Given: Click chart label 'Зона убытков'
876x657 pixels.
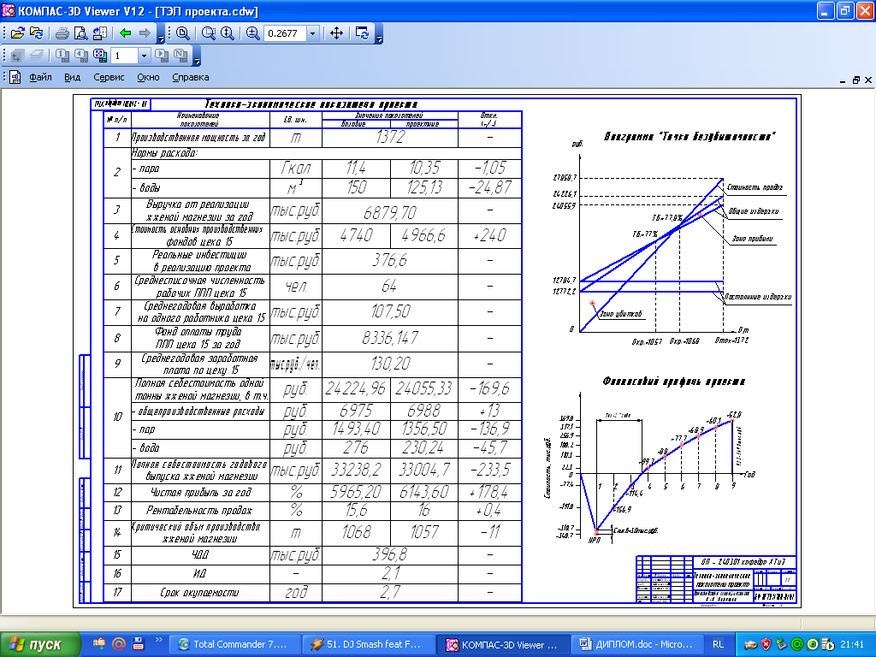Looking at the screenshot, I should [620, 314].
